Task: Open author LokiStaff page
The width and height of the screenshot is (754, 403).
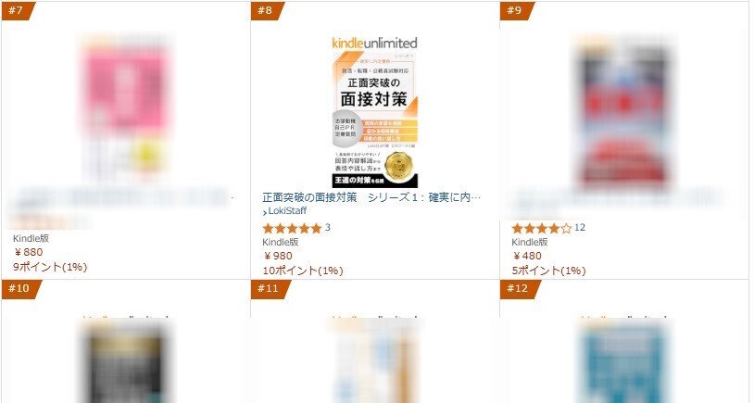Action: point(287,210)
